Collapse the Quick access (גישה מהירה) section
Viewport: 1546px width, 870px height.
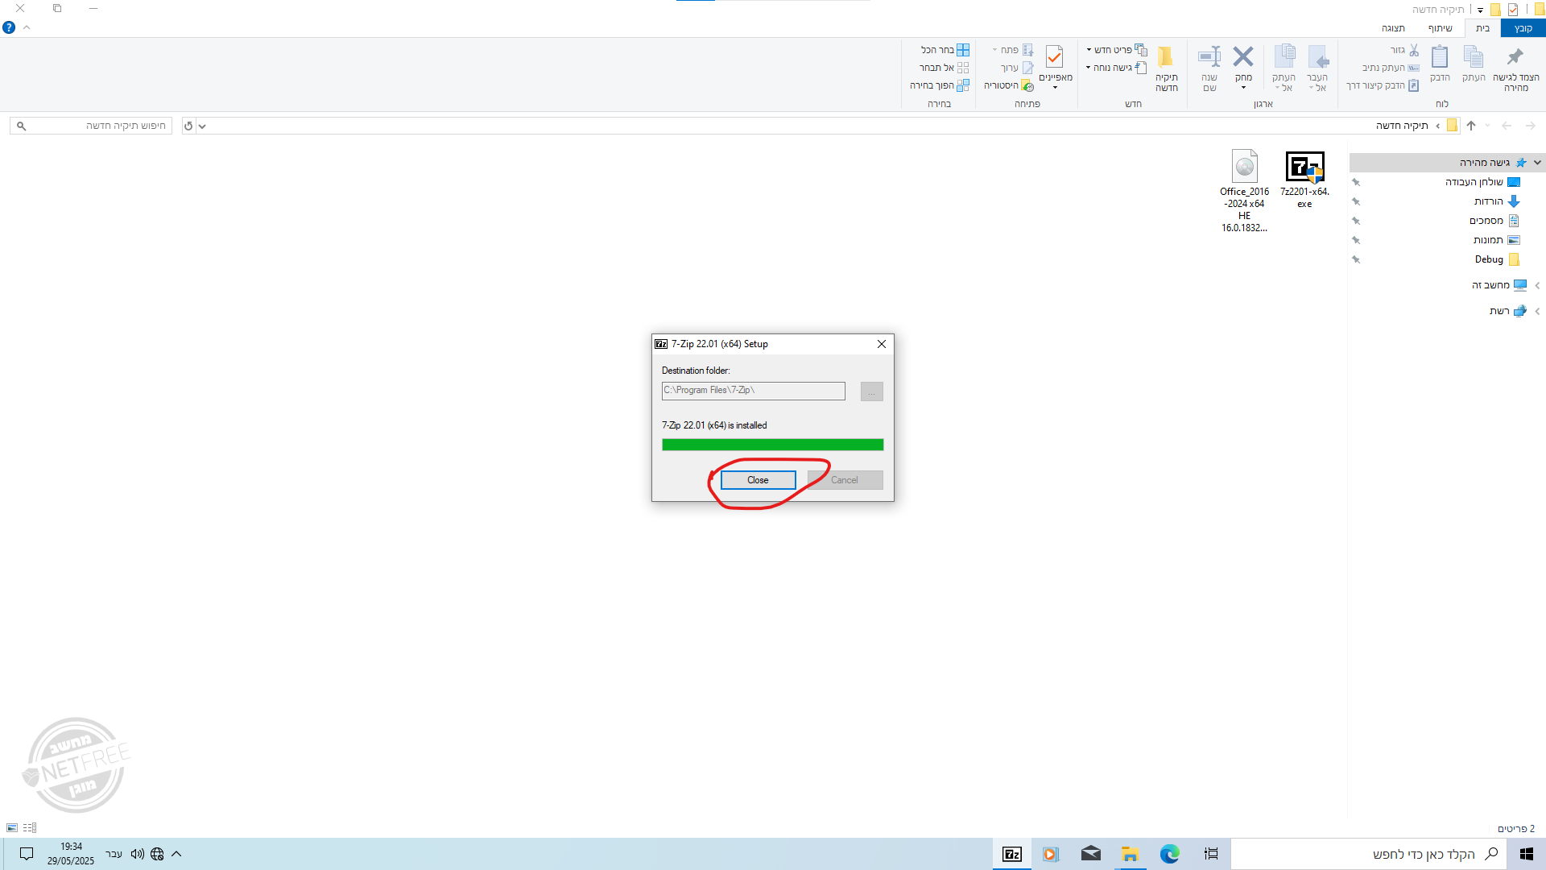tap(1537, 163)
